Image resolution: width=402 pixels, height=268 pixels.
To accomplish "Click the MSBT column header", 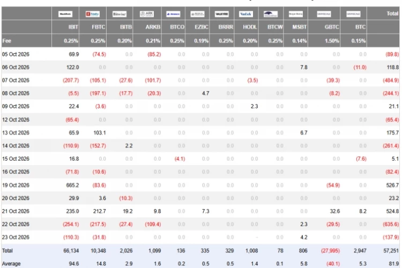I will tap(299, 27).
